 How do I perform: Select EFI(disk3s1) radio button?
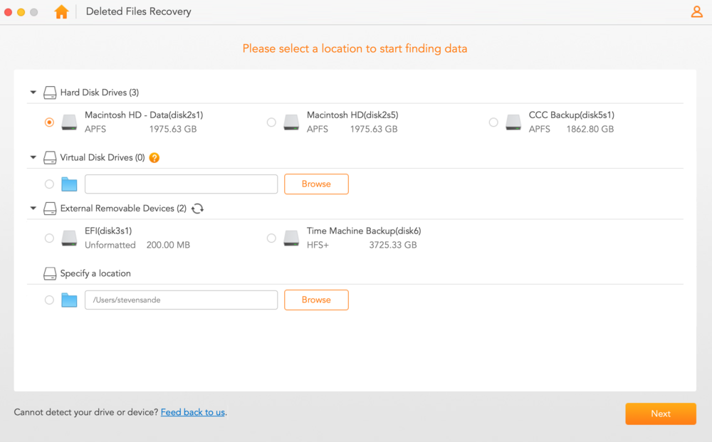pos(49,238)
